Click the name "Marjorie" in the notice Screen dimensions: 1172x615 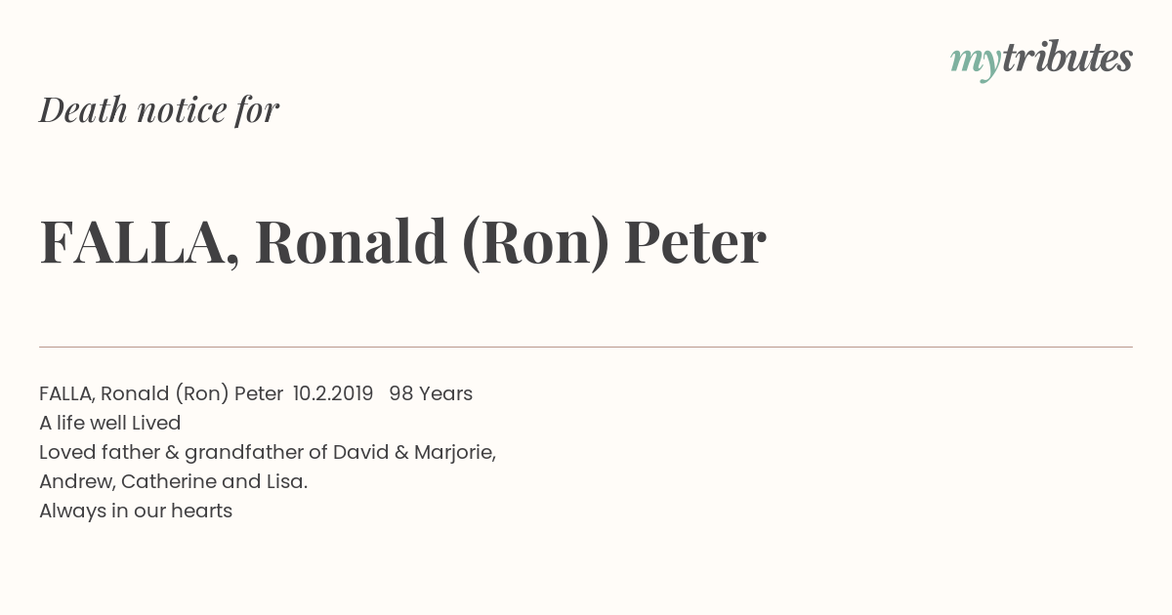pyautogui.click(x=453, y=452)
